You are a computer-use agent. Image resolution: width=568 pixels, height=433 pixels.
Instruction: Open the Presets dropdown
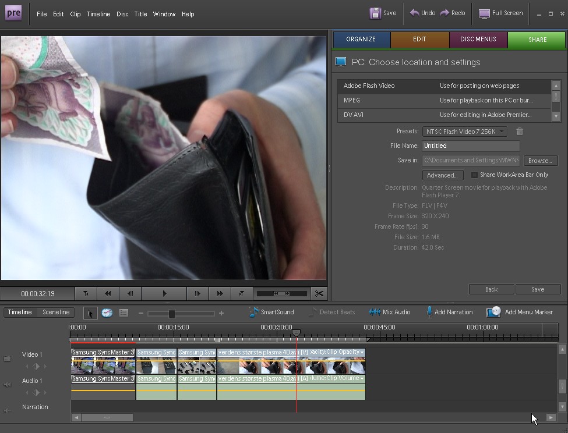[464, 132]
